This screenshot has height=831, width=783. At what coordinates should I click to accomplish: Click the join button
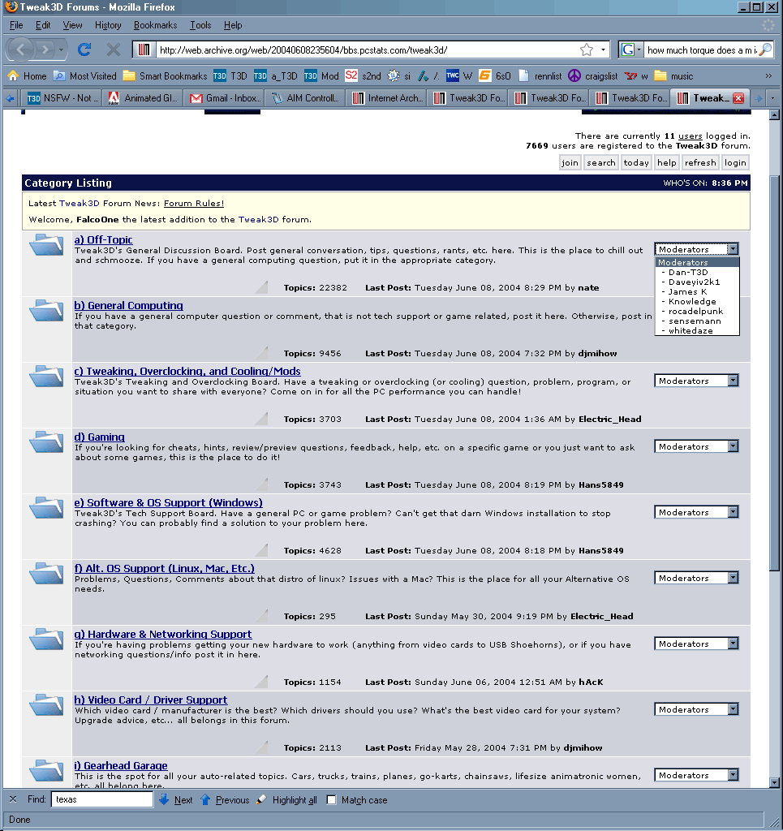click(570, 162)
